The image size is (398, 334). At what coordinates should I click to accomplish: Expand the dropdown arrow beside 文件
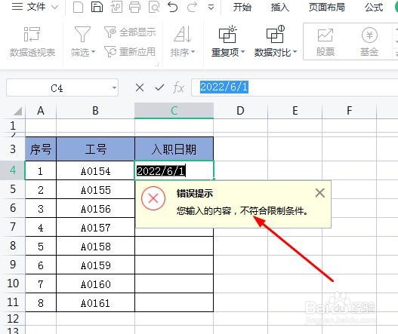55,7
